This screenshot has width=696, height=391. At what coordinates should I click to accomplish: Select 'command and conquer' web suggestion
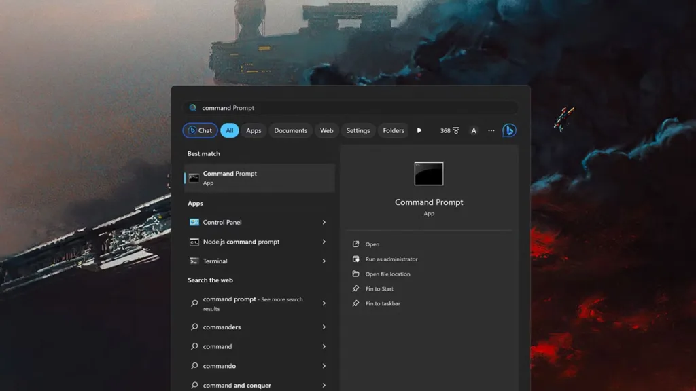point(259,385)
